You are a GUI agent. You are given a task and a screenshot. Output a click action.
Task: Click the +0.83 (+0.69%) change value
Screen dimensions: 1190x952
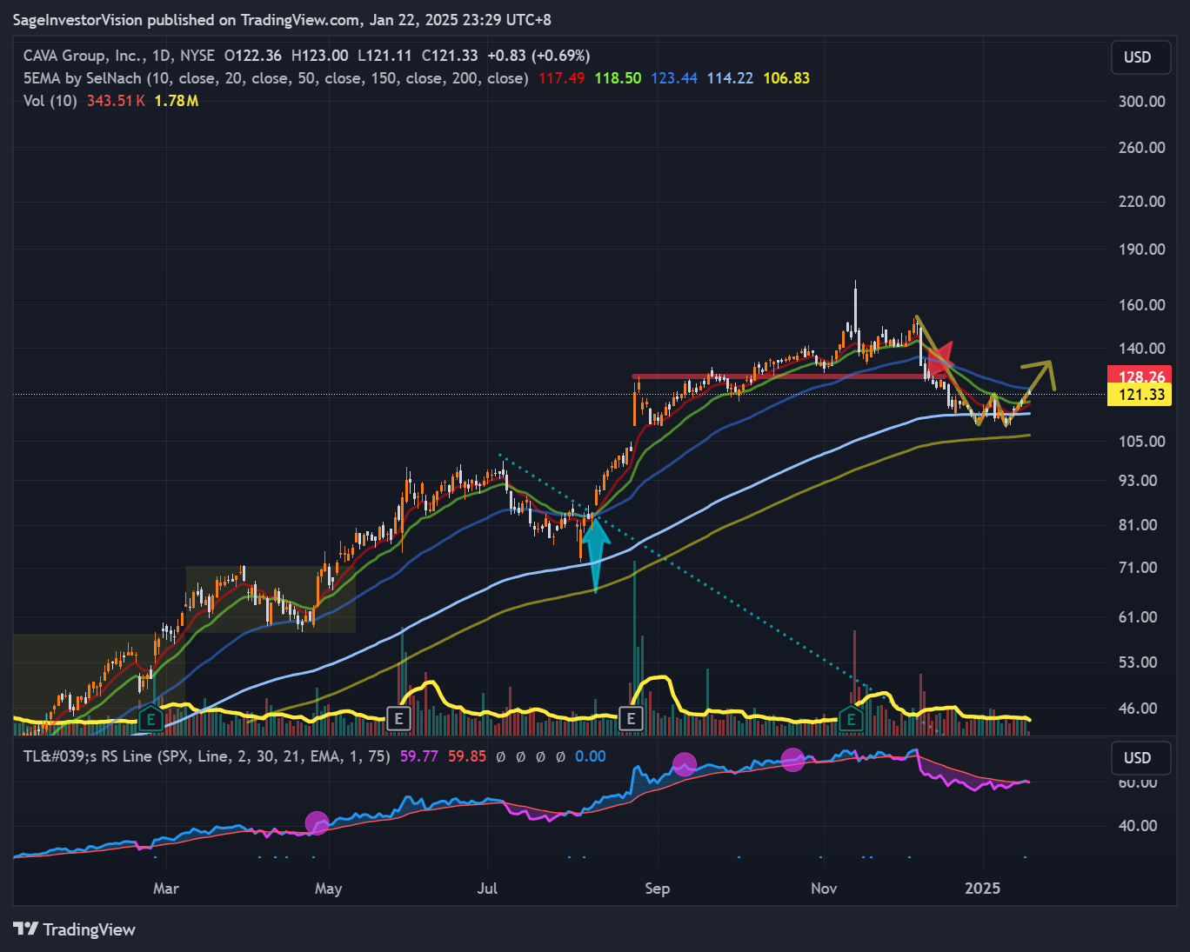[x=538, y=56]
